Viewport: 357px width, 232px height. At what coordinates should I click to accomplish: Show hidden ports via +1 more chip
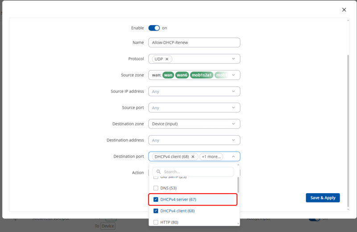[x=211, y=157]
